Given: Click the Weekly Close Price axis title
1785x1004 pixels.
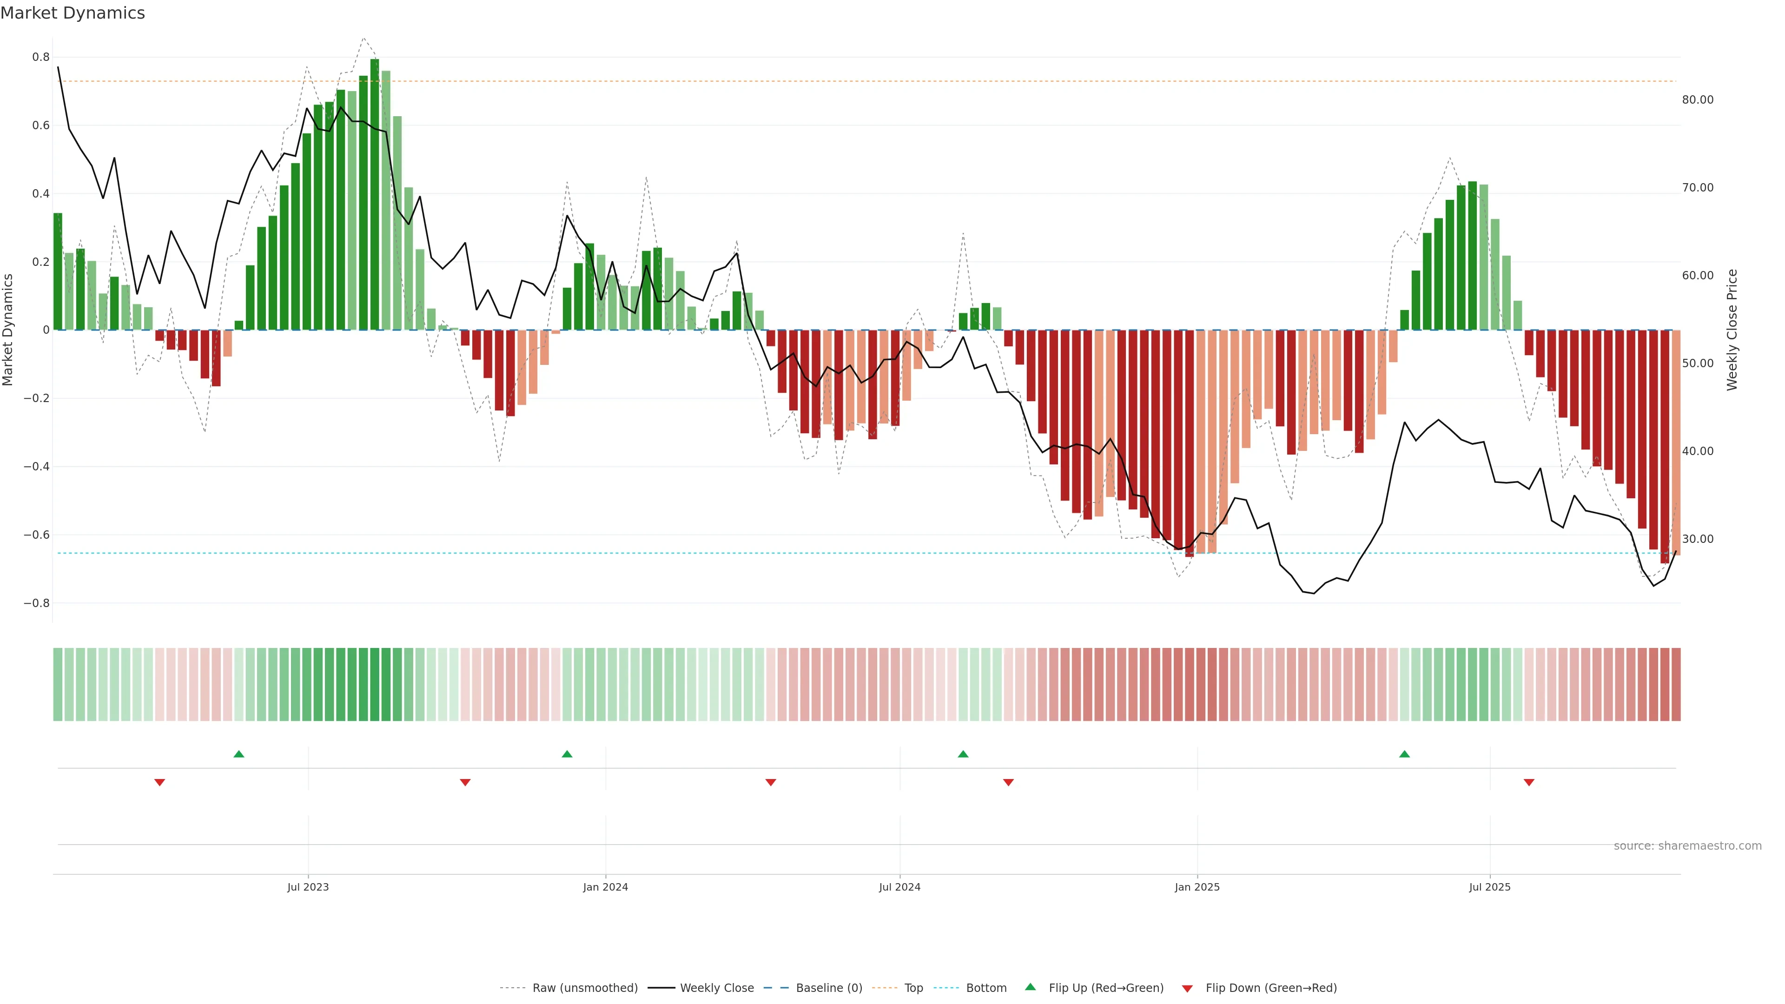Looking at the screenshot, I should 1732,330.
